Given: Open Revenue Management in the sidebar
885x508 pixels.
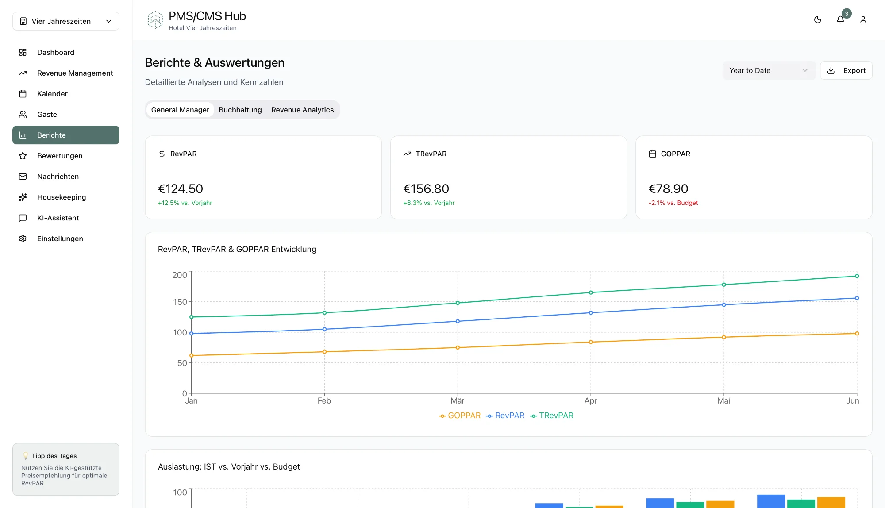Looking at the screenshot, I should click(x=75, y=73).
